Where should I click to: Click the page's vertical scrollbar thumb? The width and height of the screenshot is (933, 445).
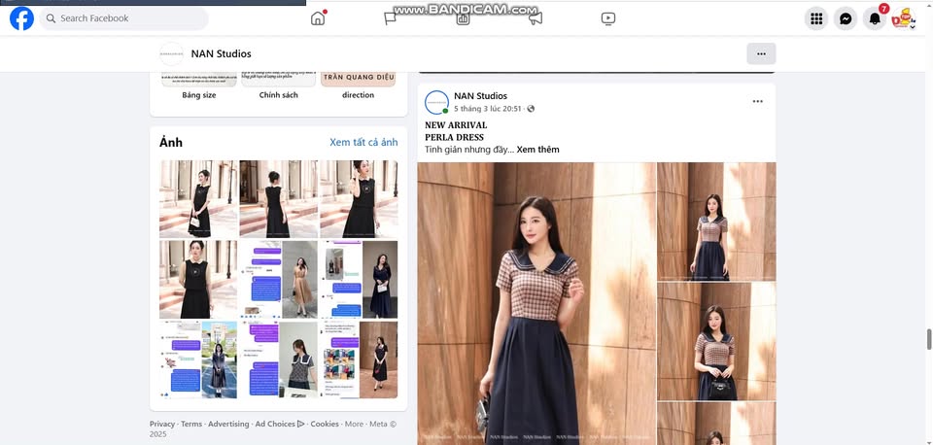coord(928,339)
